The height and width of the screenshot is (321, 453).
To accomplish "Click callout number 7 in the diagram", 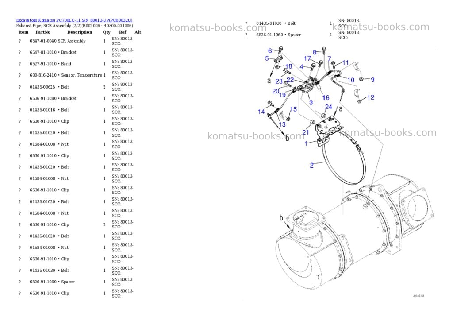I will click(329, 59).
